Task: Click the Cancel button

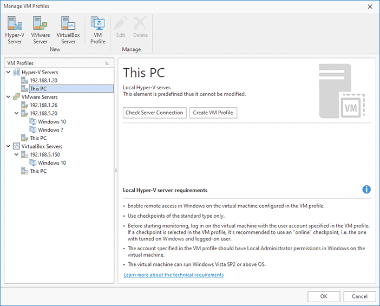Action: [359, 296]
